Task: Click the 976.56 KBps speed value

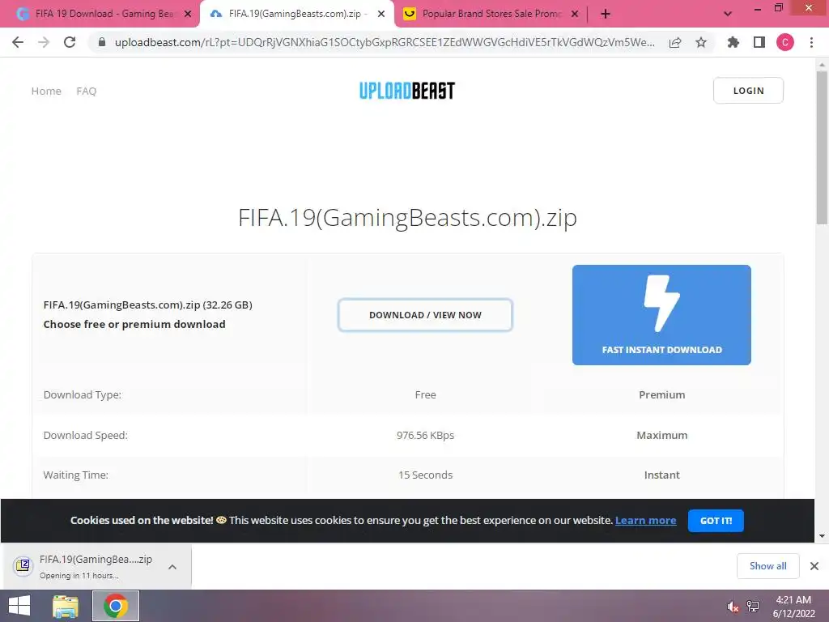Action: tap(425, 435)
